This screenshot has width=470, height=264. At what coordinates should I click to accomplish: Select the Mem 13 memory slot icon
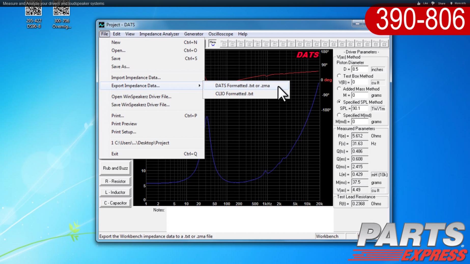click(x=325, y=43)
